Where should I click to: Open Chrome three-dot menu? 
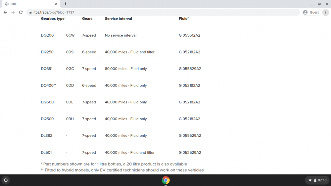326,13
